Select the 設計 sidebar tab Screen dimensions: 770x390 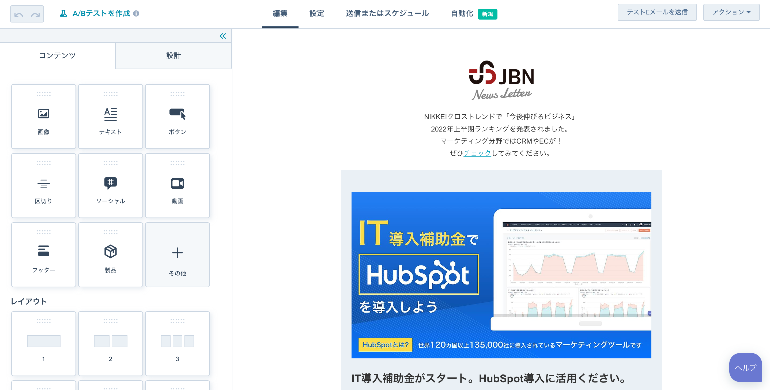tap(173, 55)
